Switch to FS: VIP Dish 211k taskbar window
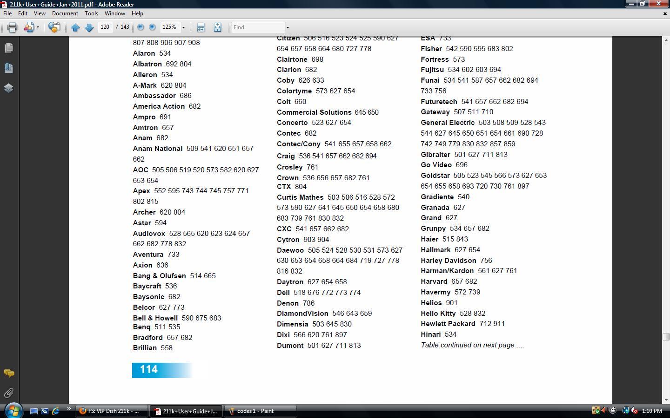Viewport: 670px width, 418px height. 111,411
